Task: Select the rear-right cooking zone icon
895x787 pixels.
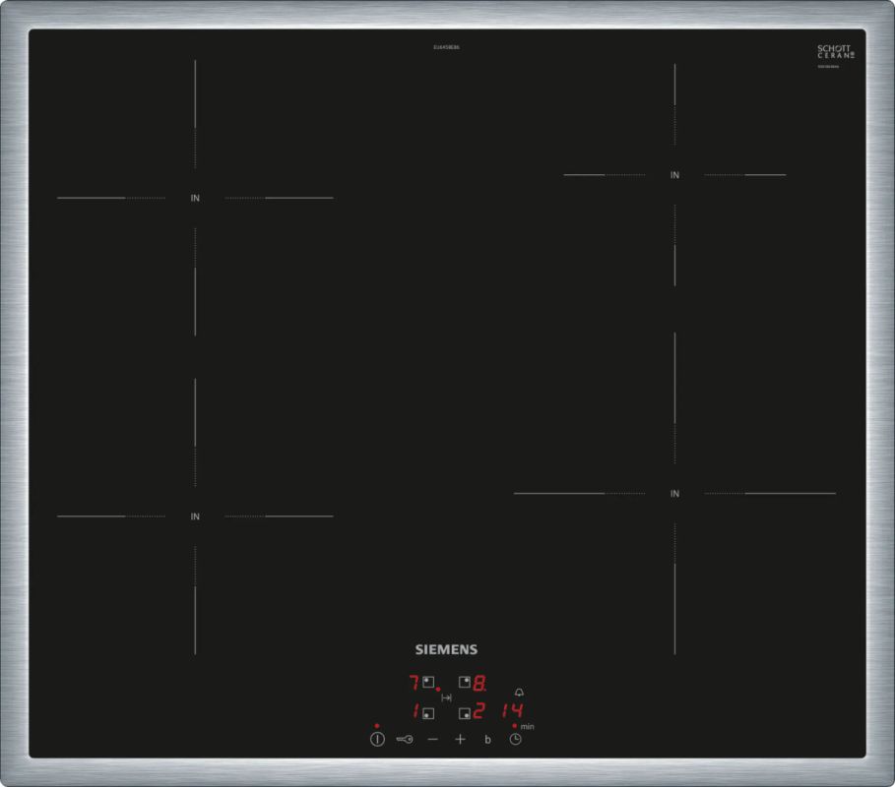Action: 464,681
